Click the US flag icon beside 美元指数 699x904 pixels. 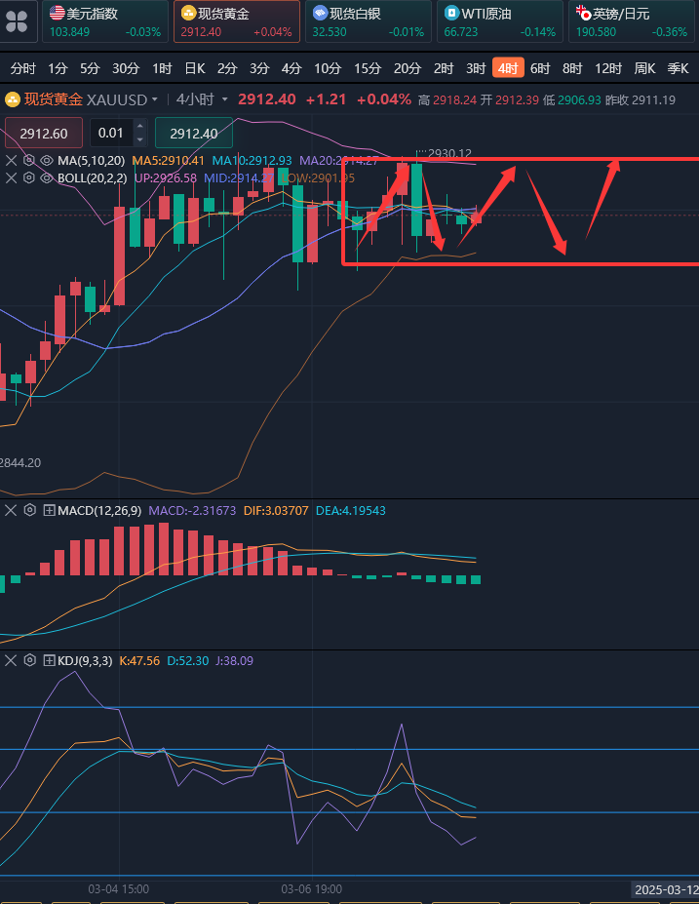pyautogui.click(x=58, y=13)
